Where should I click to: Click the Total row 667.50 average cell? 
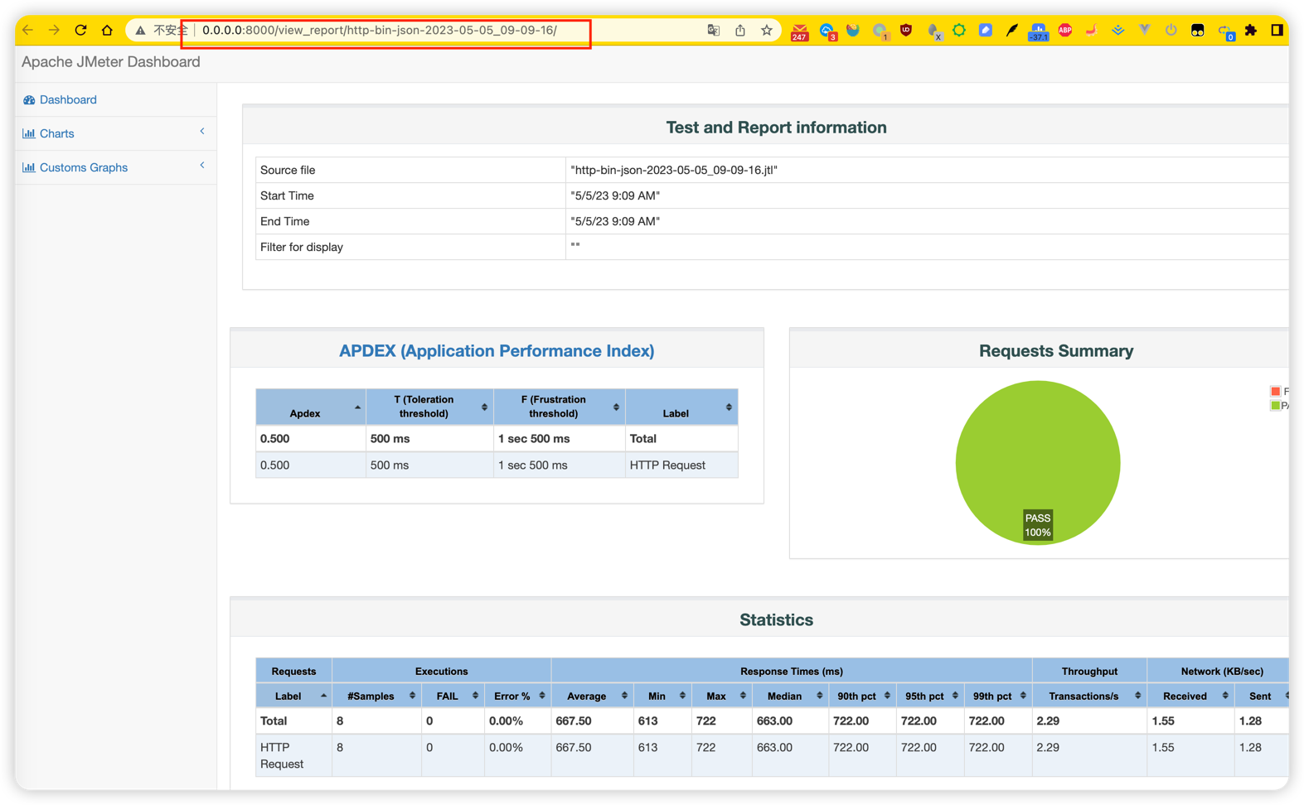coord(592,721)
